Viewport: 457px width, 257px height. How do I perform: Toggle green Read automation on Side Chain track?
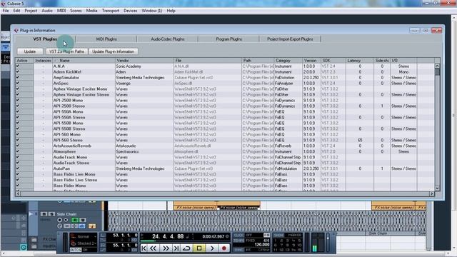tap(76, 220)
